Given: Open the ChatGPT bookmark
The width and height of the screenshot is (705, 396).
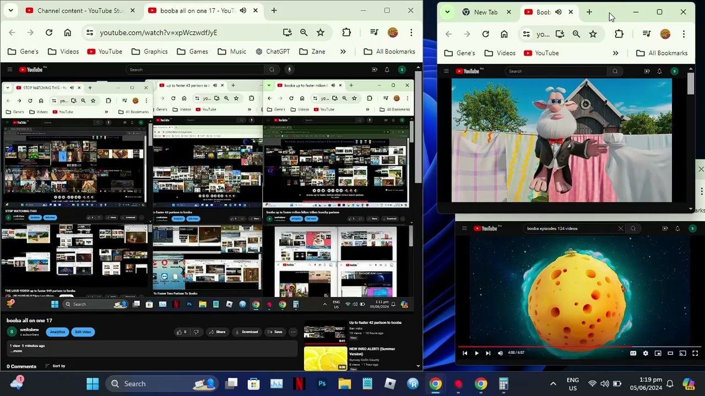Looking at the screenshot, I should (273, 52).
